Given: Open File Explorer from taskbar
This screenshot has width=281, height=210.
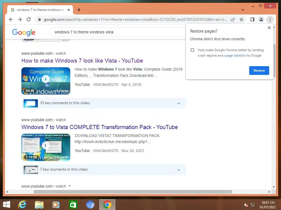Looking at the screenshot, I should coord(39,205).
